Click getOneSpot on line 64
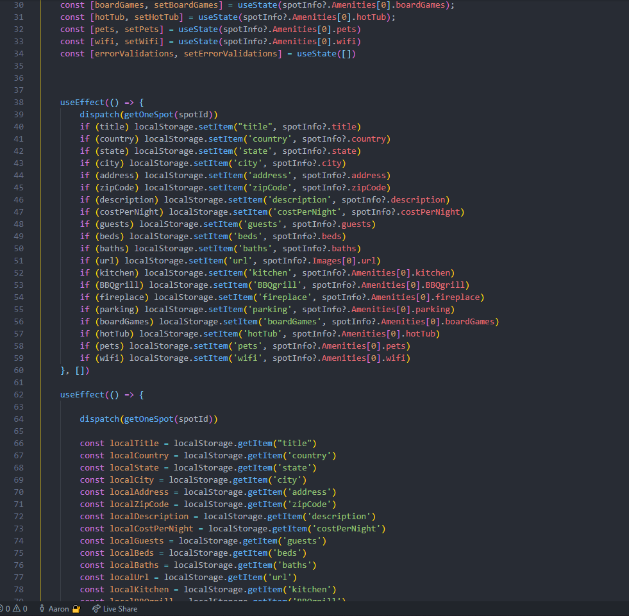The image size is (629, 616). pos(149,419)
